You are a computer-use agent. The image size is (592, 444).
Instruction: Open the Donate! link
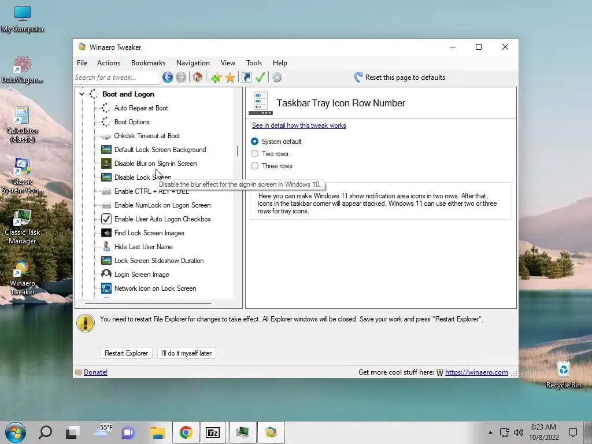(x=95, y=372)
